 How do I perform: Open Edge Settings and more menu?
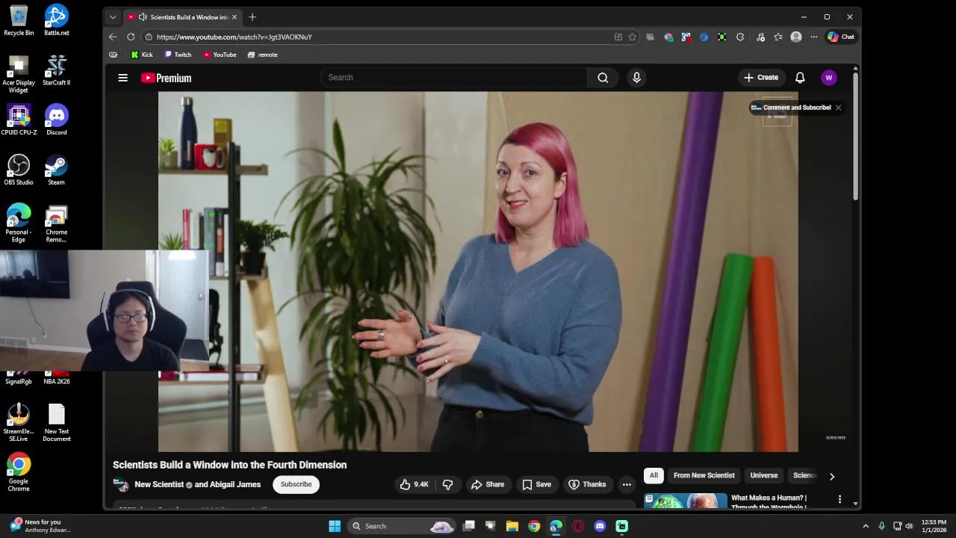(x=814, y=37)
